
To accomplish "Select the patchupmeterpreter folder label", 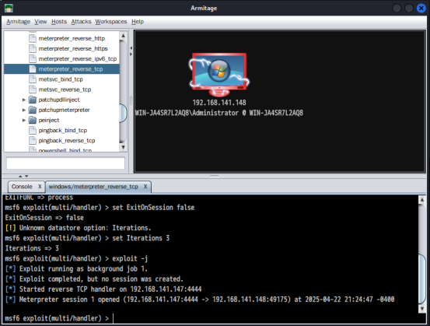I will coord(65,110).
